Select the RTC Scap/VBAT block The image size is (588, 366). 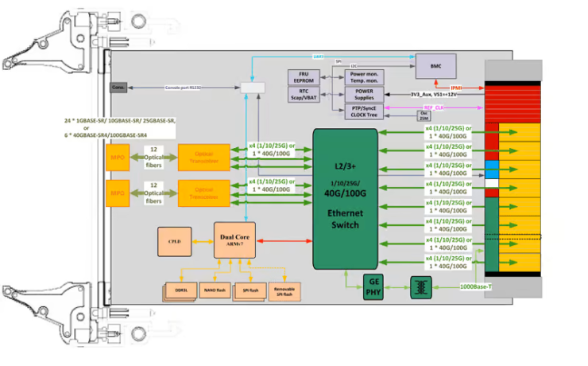click(x=304, y=95)
